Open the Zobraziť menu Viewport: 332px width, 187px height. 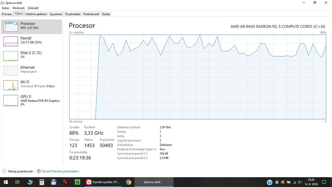33,8
